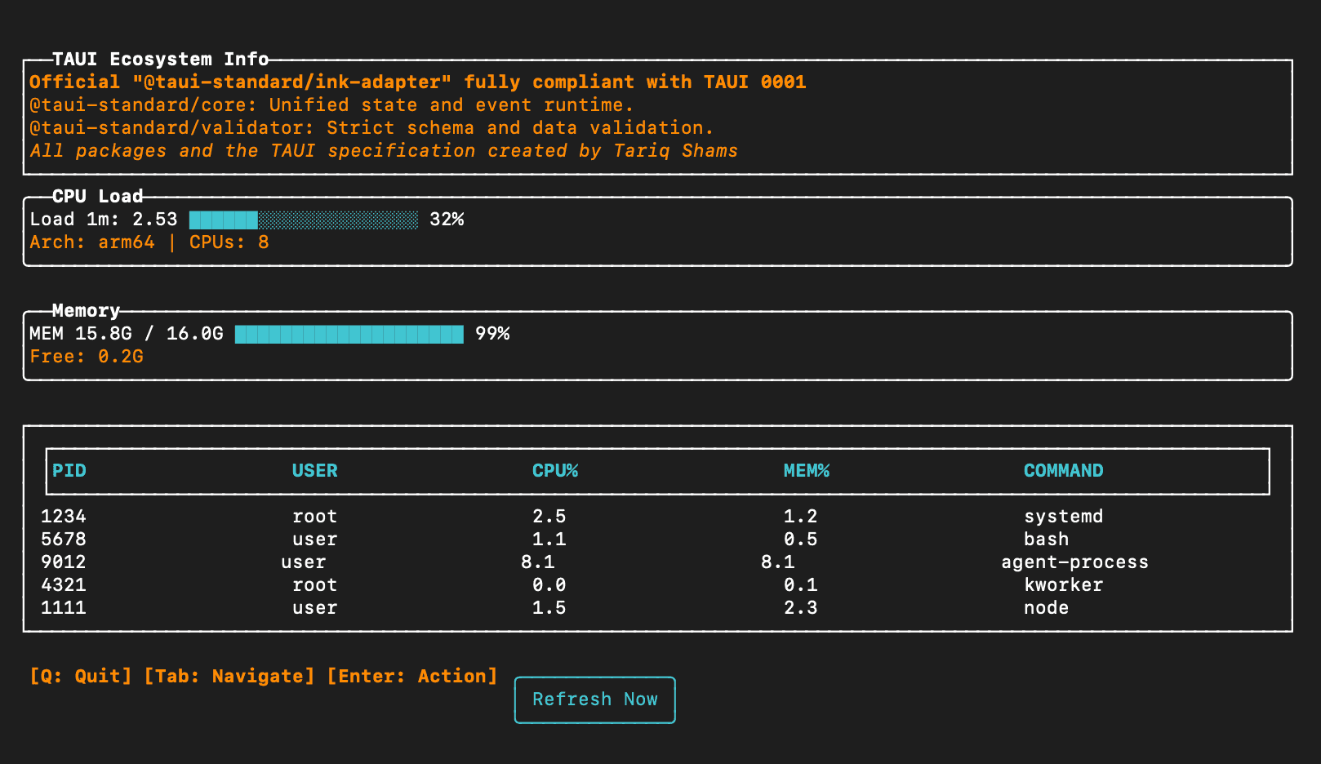Viewport: 1321px width, 764px height.
Task: Click the ink-adapter compliance message
Action: tap(417, 81)
